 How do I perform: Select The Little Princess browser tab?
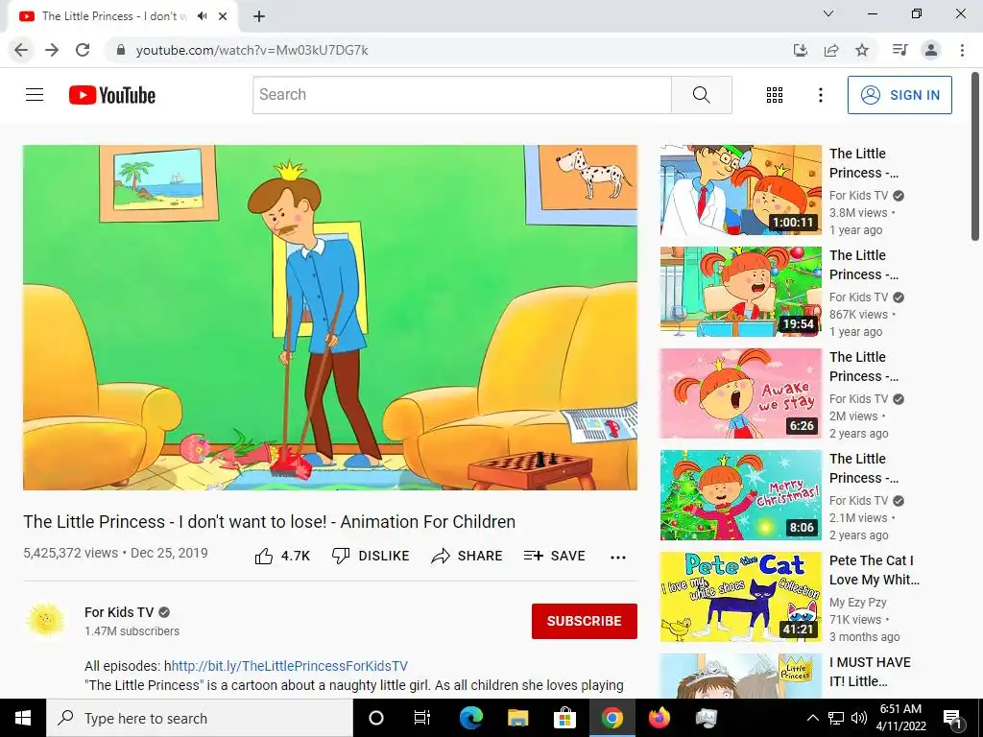tap(115, 16)
